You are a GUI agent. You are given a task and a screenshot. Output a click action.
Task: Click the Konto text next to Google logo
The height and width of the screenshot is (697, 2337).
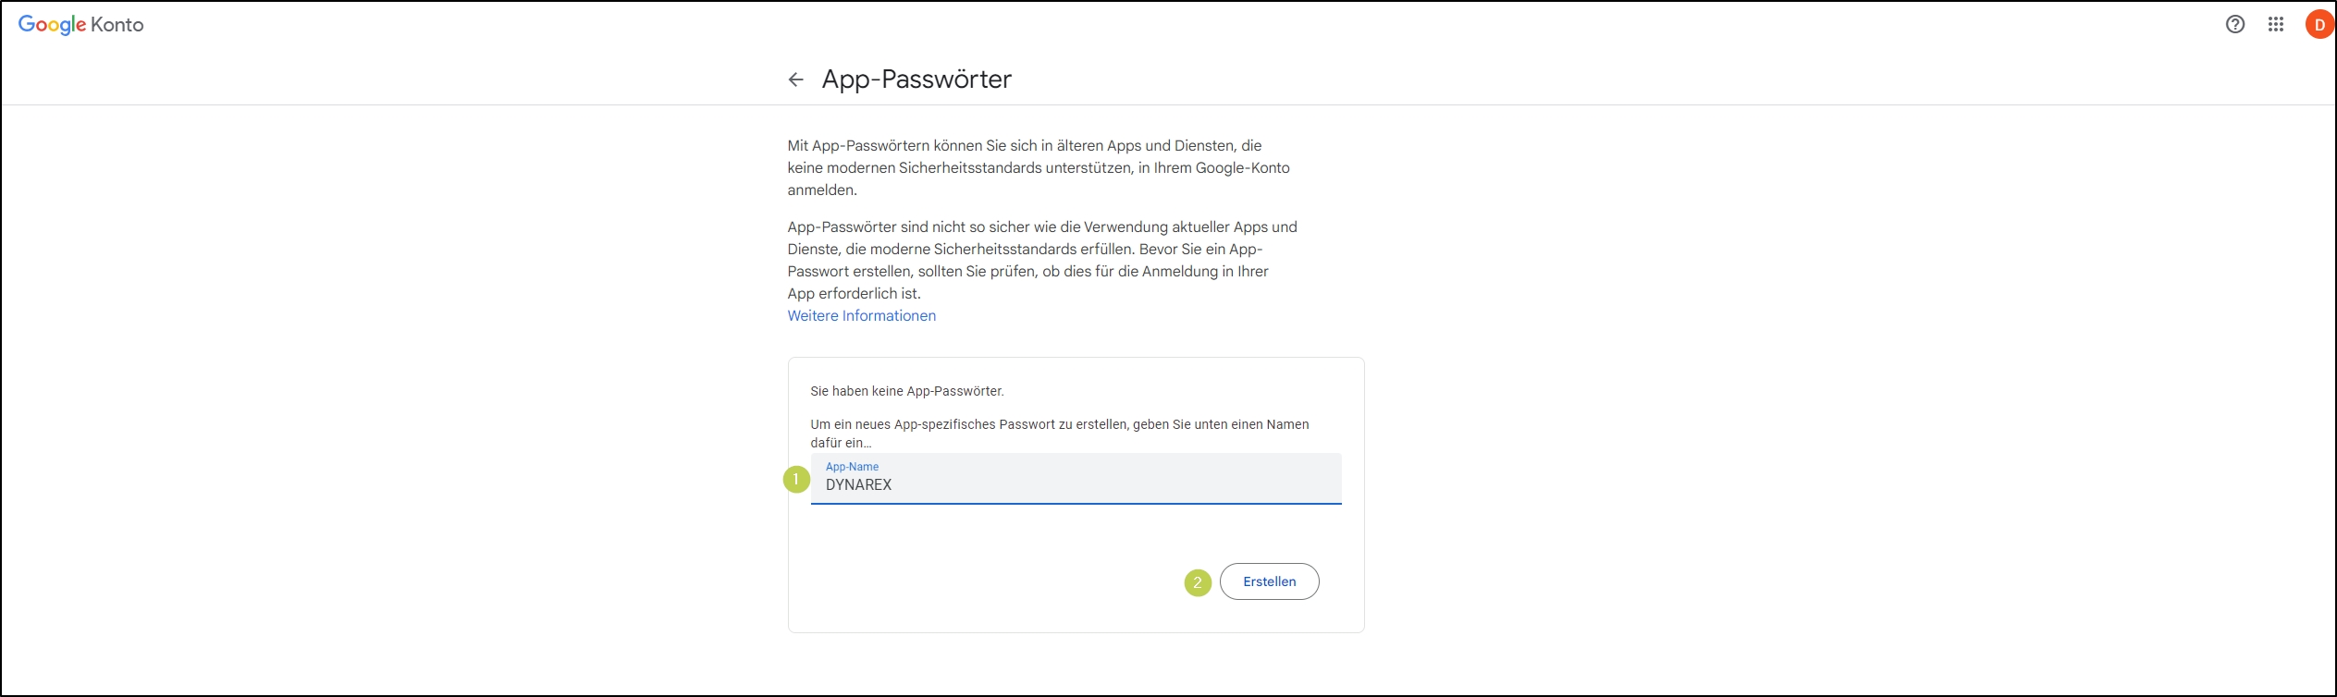(x=117, y=25)
